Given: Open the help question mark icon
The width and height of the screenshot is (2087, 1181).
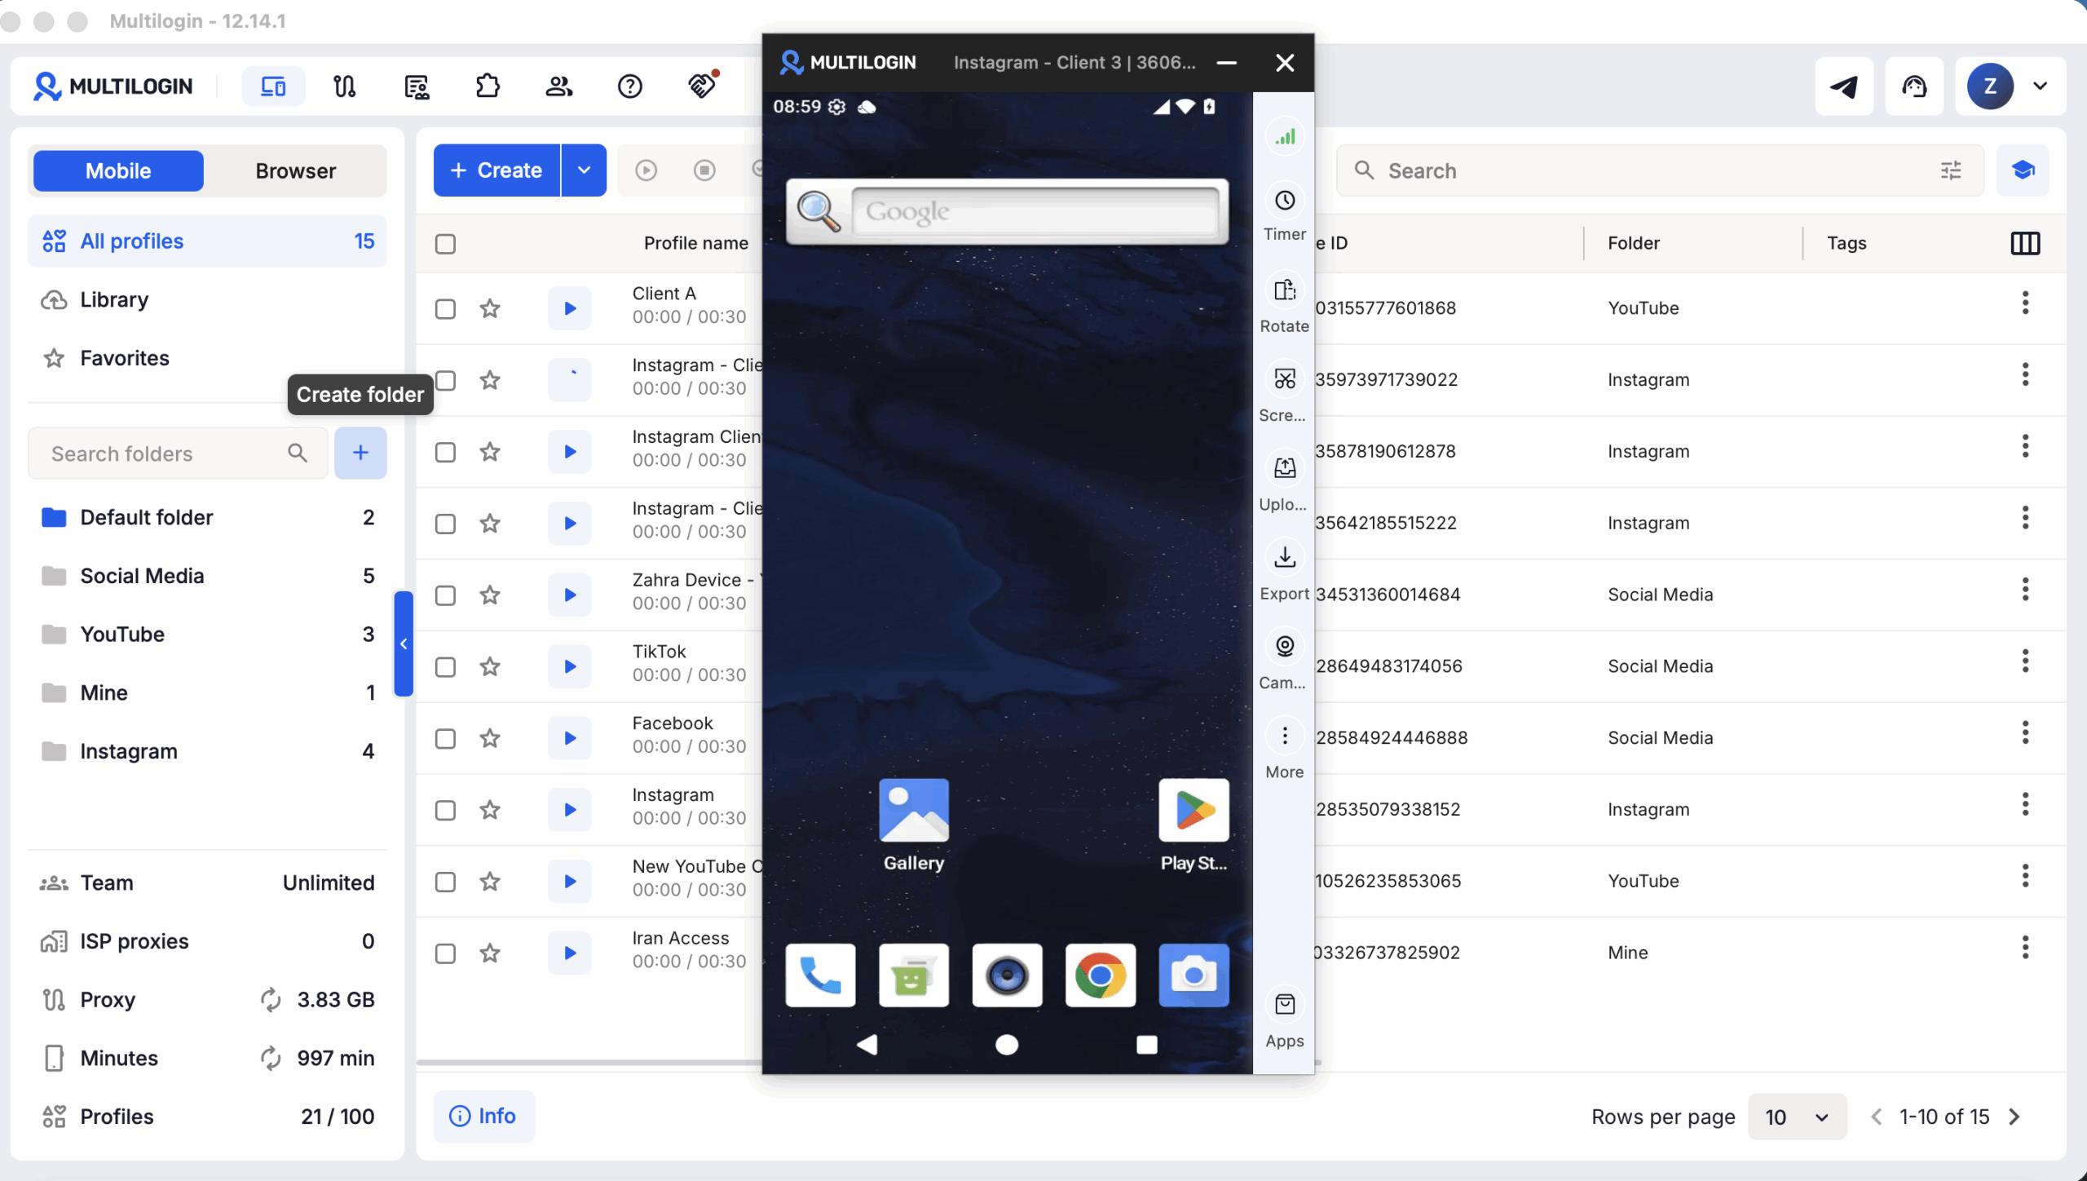Looking at the screenshot, I should pos(629,86).
